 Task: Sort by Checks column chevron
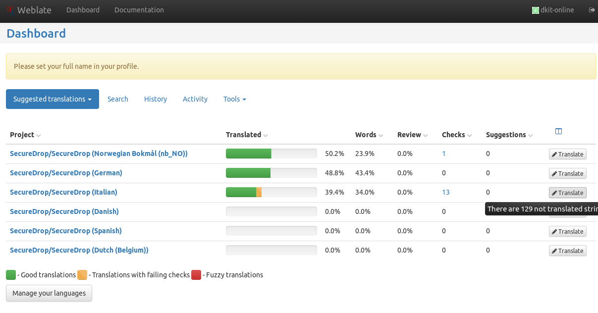point(470,135)
